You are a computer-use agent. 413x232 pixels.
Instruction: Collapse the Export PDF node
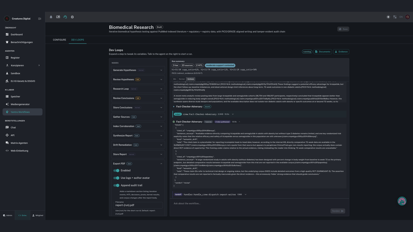coord(161,164)
